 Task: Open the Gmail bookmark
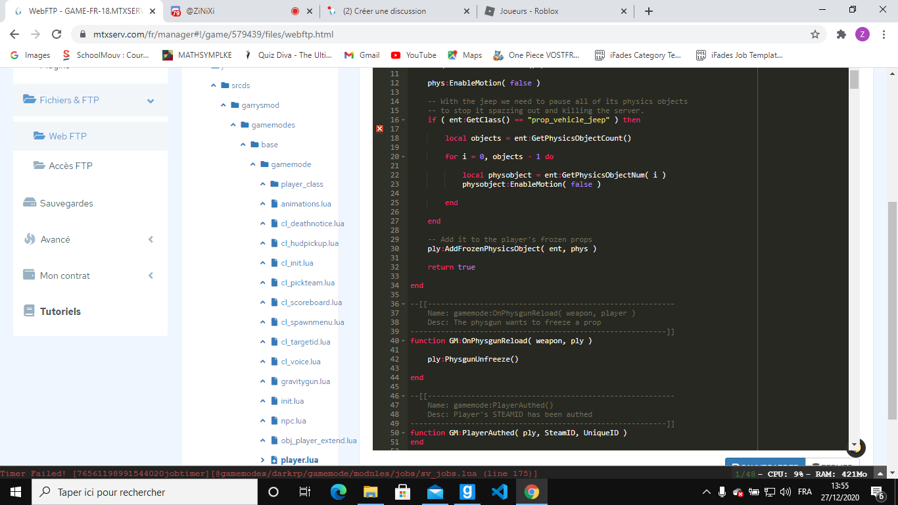pyautogui.click(x=362, y=55)
